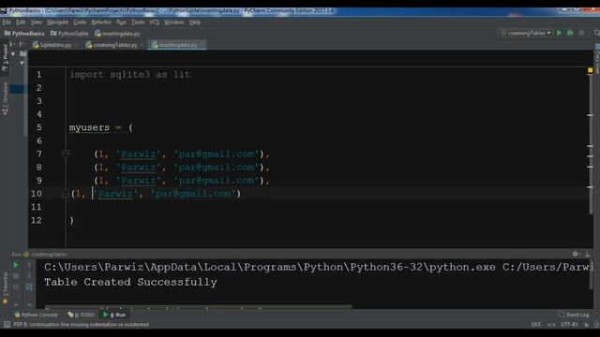Open Run panel settings gear icon
600x337 pixels.
coord(576,254)
